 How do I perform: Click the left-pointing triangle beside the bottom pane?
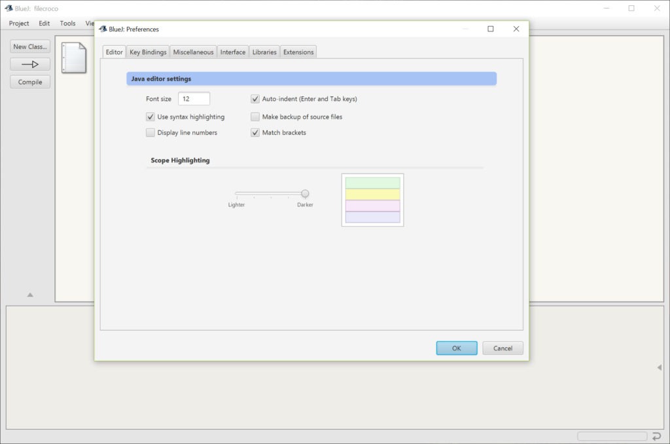[x=660, y=367]
